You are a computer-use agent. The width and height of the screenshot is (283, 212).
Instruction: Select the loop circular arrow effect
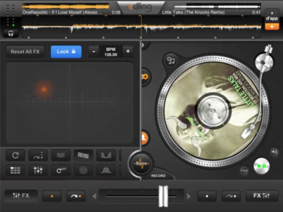(15, 155)
